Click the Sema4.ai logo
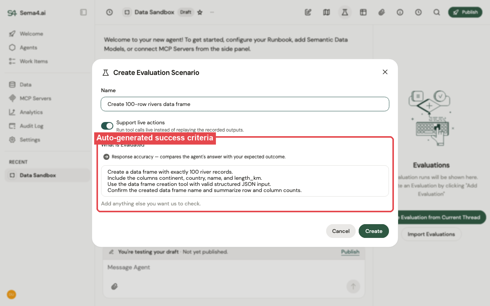 [x=27, y=13]
